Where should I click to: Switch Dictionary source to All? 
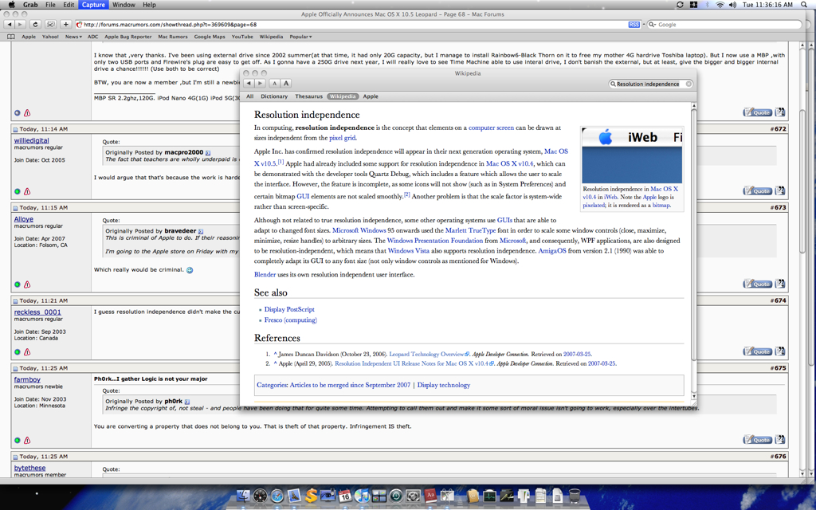tap(249, 96)
